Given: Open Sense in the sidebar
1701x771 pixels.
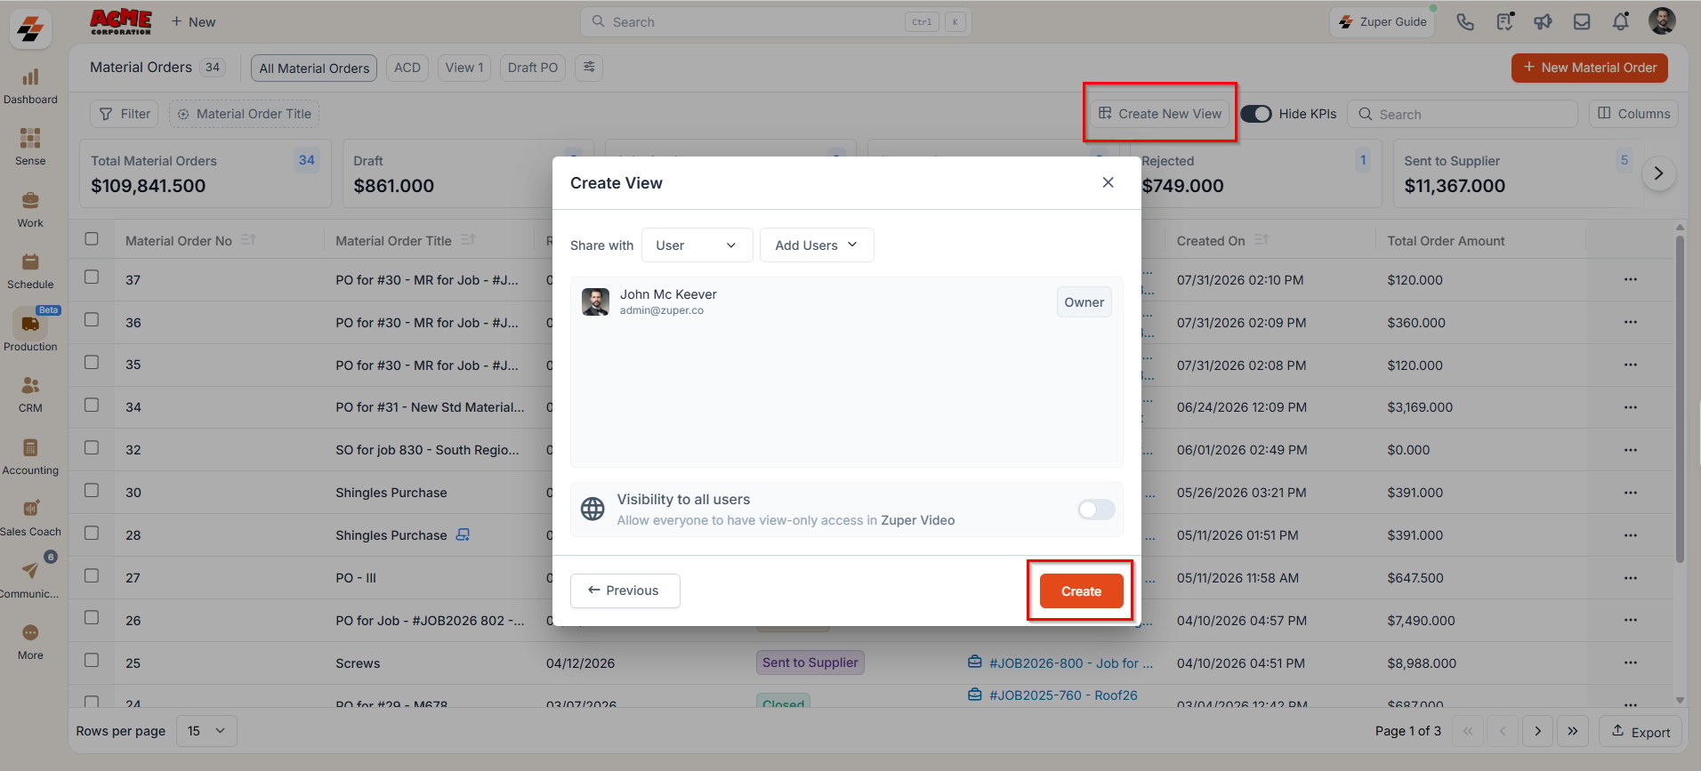Looking at the screenshot, I should click(x=30, y=148).
